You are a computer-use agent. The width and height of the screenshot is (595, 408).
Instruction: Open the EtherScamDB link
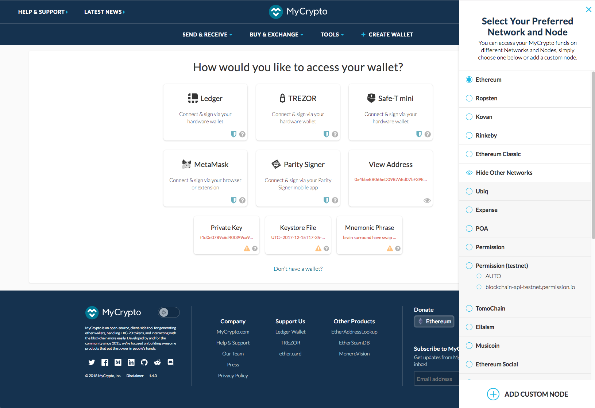pos(354,343)
